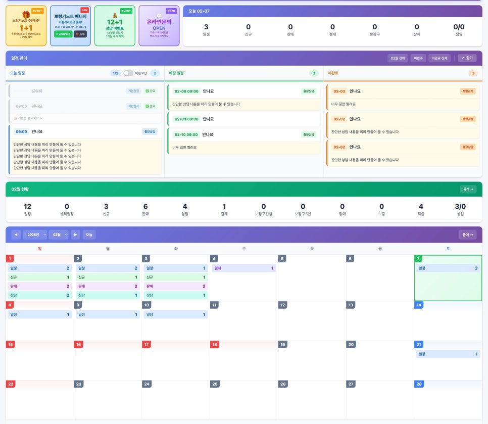This screenshot has height=424, width=488.
Task: Go to next month with right arrow
Action: coord(75,234)
